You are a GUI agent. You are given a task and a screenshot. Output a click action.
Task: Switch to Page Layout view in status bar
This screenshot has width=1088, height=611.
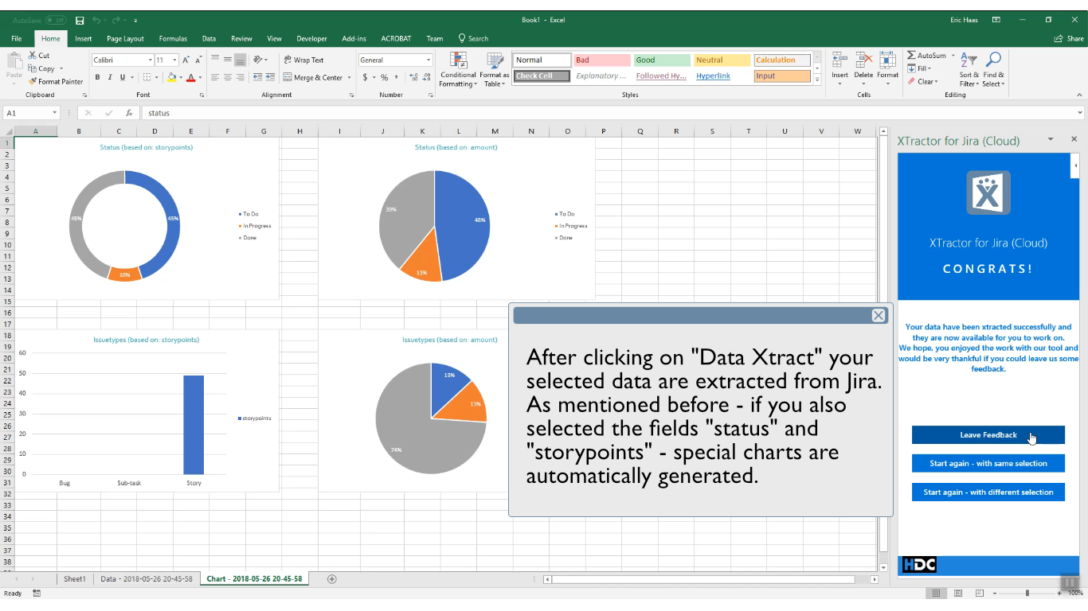958,593
